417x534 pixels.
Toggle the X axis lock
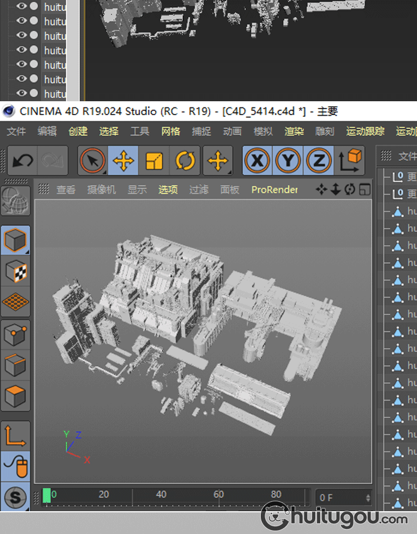click(x=257, y=161)
